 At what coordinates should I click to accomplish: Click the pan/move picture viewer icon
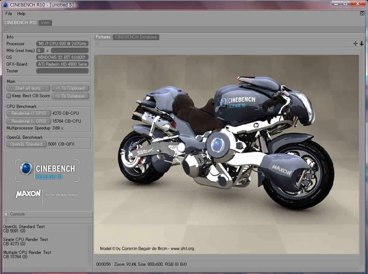coord(355,43)
